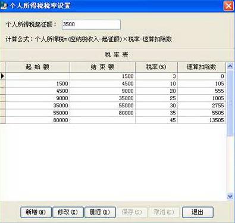Click the 退出 button
The height and width of the screenshot is (223, 235).
pyautogui.click(x=198, y=212)
